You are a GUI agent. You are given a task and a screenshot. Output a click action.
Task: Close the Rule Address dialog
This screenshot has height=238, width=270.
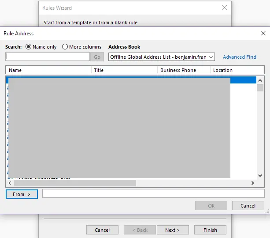pyautogui.click(x=263, y=33)
